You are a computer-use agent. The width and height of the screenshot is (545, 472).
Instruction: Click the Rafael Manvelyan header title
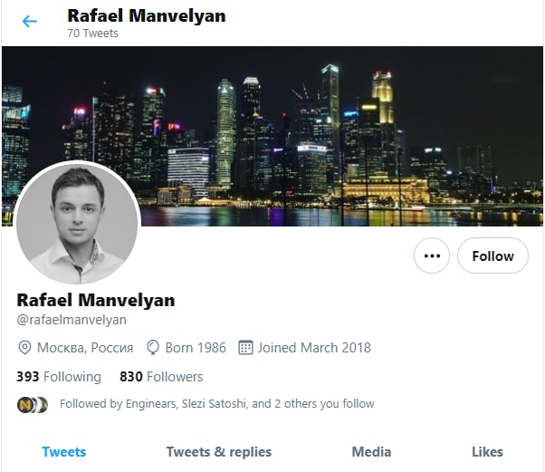[147, 15]
